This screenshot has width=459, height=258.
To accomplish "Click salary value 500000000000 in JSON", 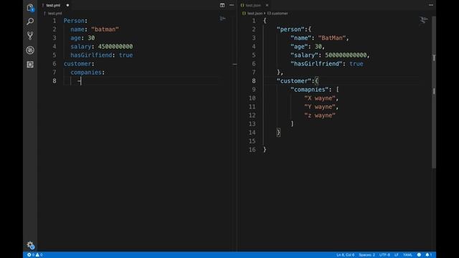I will [346, 55].
